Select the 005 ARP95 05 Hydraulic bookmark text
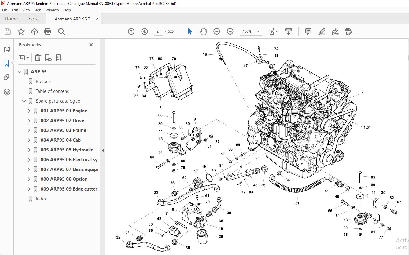 [67, 150]
